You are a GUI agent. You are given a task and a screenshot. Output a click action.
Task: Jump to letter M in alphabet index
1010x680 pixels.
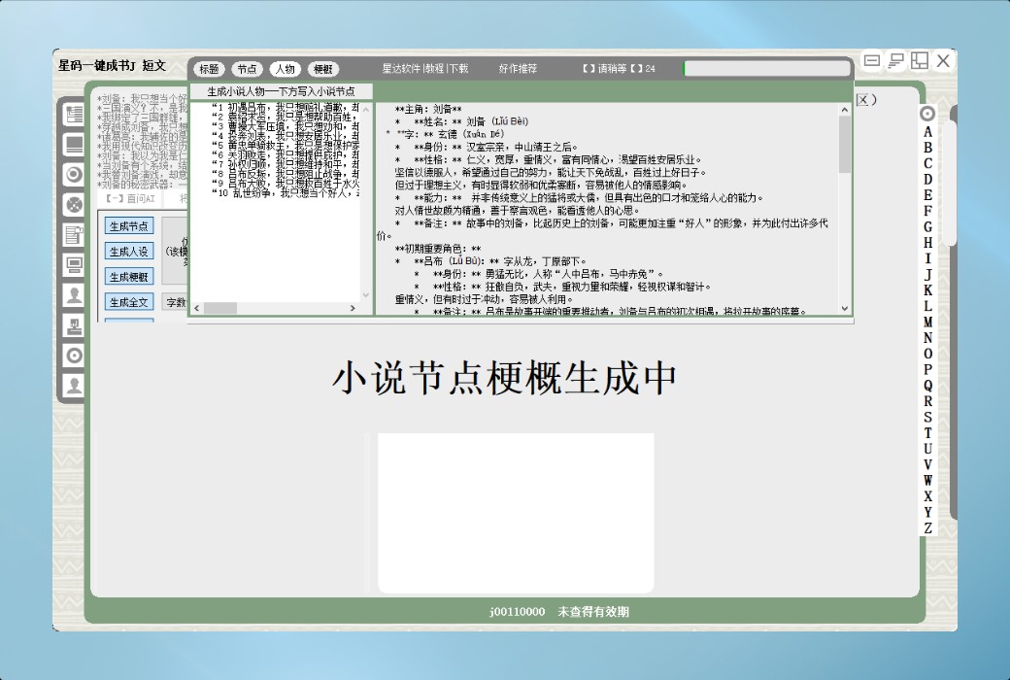click(928, 323)
